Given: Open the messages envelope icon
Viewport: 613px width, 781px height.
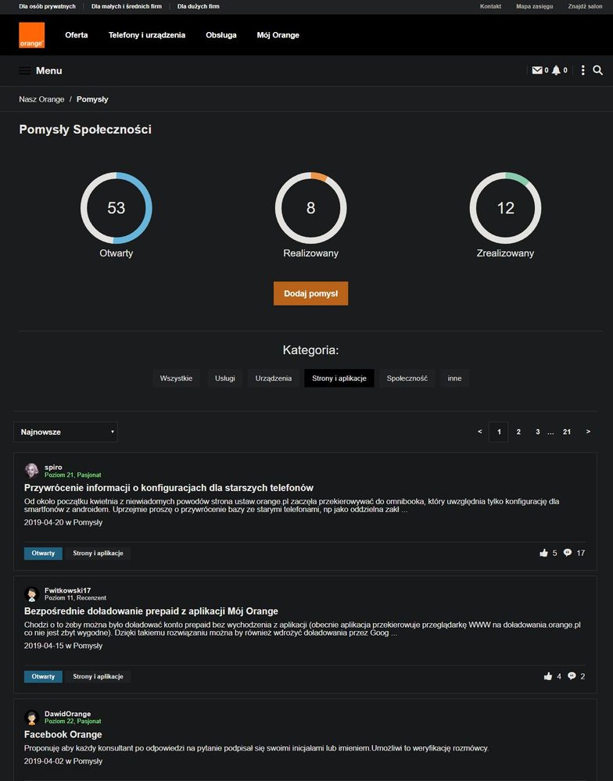Looking at the screenshot, I should pyautogui.click(x=537, y=70).
